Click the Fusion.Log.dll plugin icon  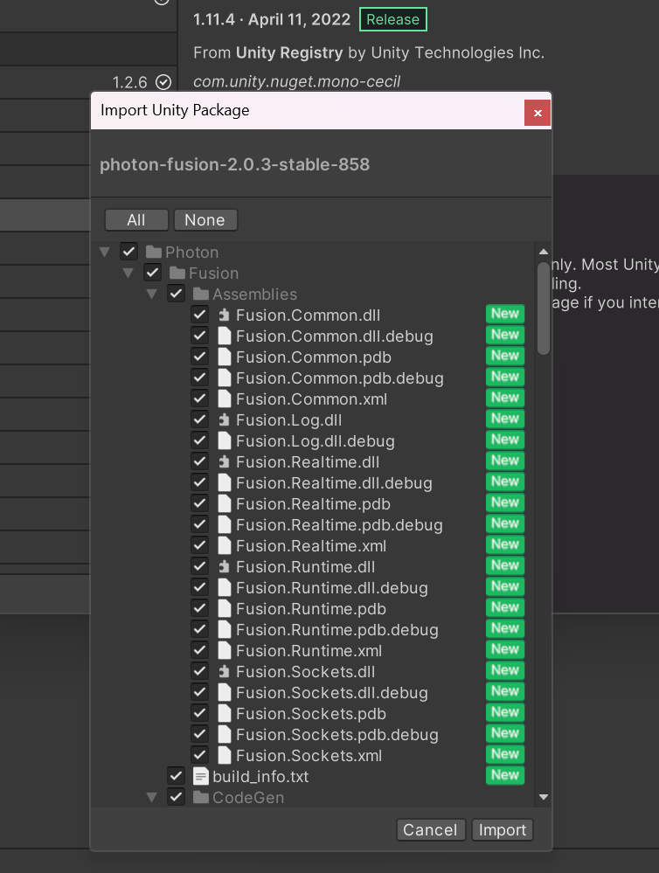[x=224, y=419]
